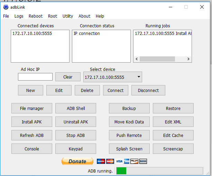Click the MasterCard icon

(x=110, y=161)
